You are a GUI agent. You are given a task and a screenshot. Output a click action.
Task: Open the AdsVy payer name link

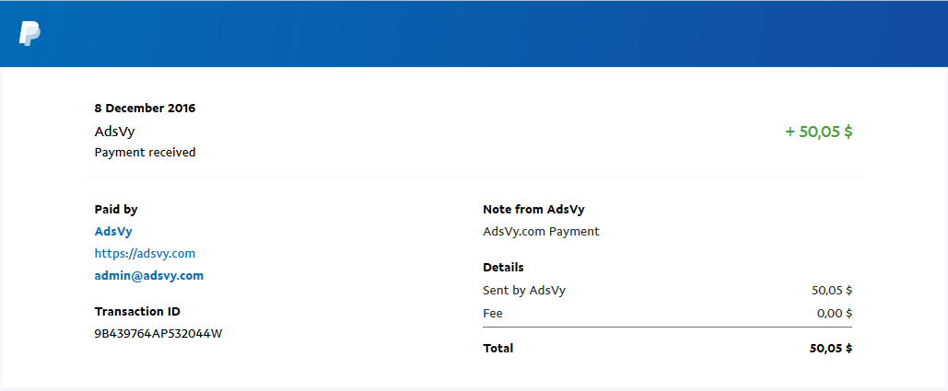(113, 231)
